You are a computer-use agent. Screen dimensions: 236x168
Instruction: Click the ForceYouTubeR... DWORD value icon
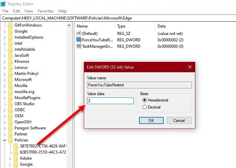[x=79, y=40]
